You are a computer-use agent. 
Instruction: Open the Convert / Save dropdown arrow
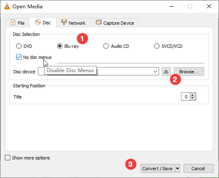click(x=177, y=168)
